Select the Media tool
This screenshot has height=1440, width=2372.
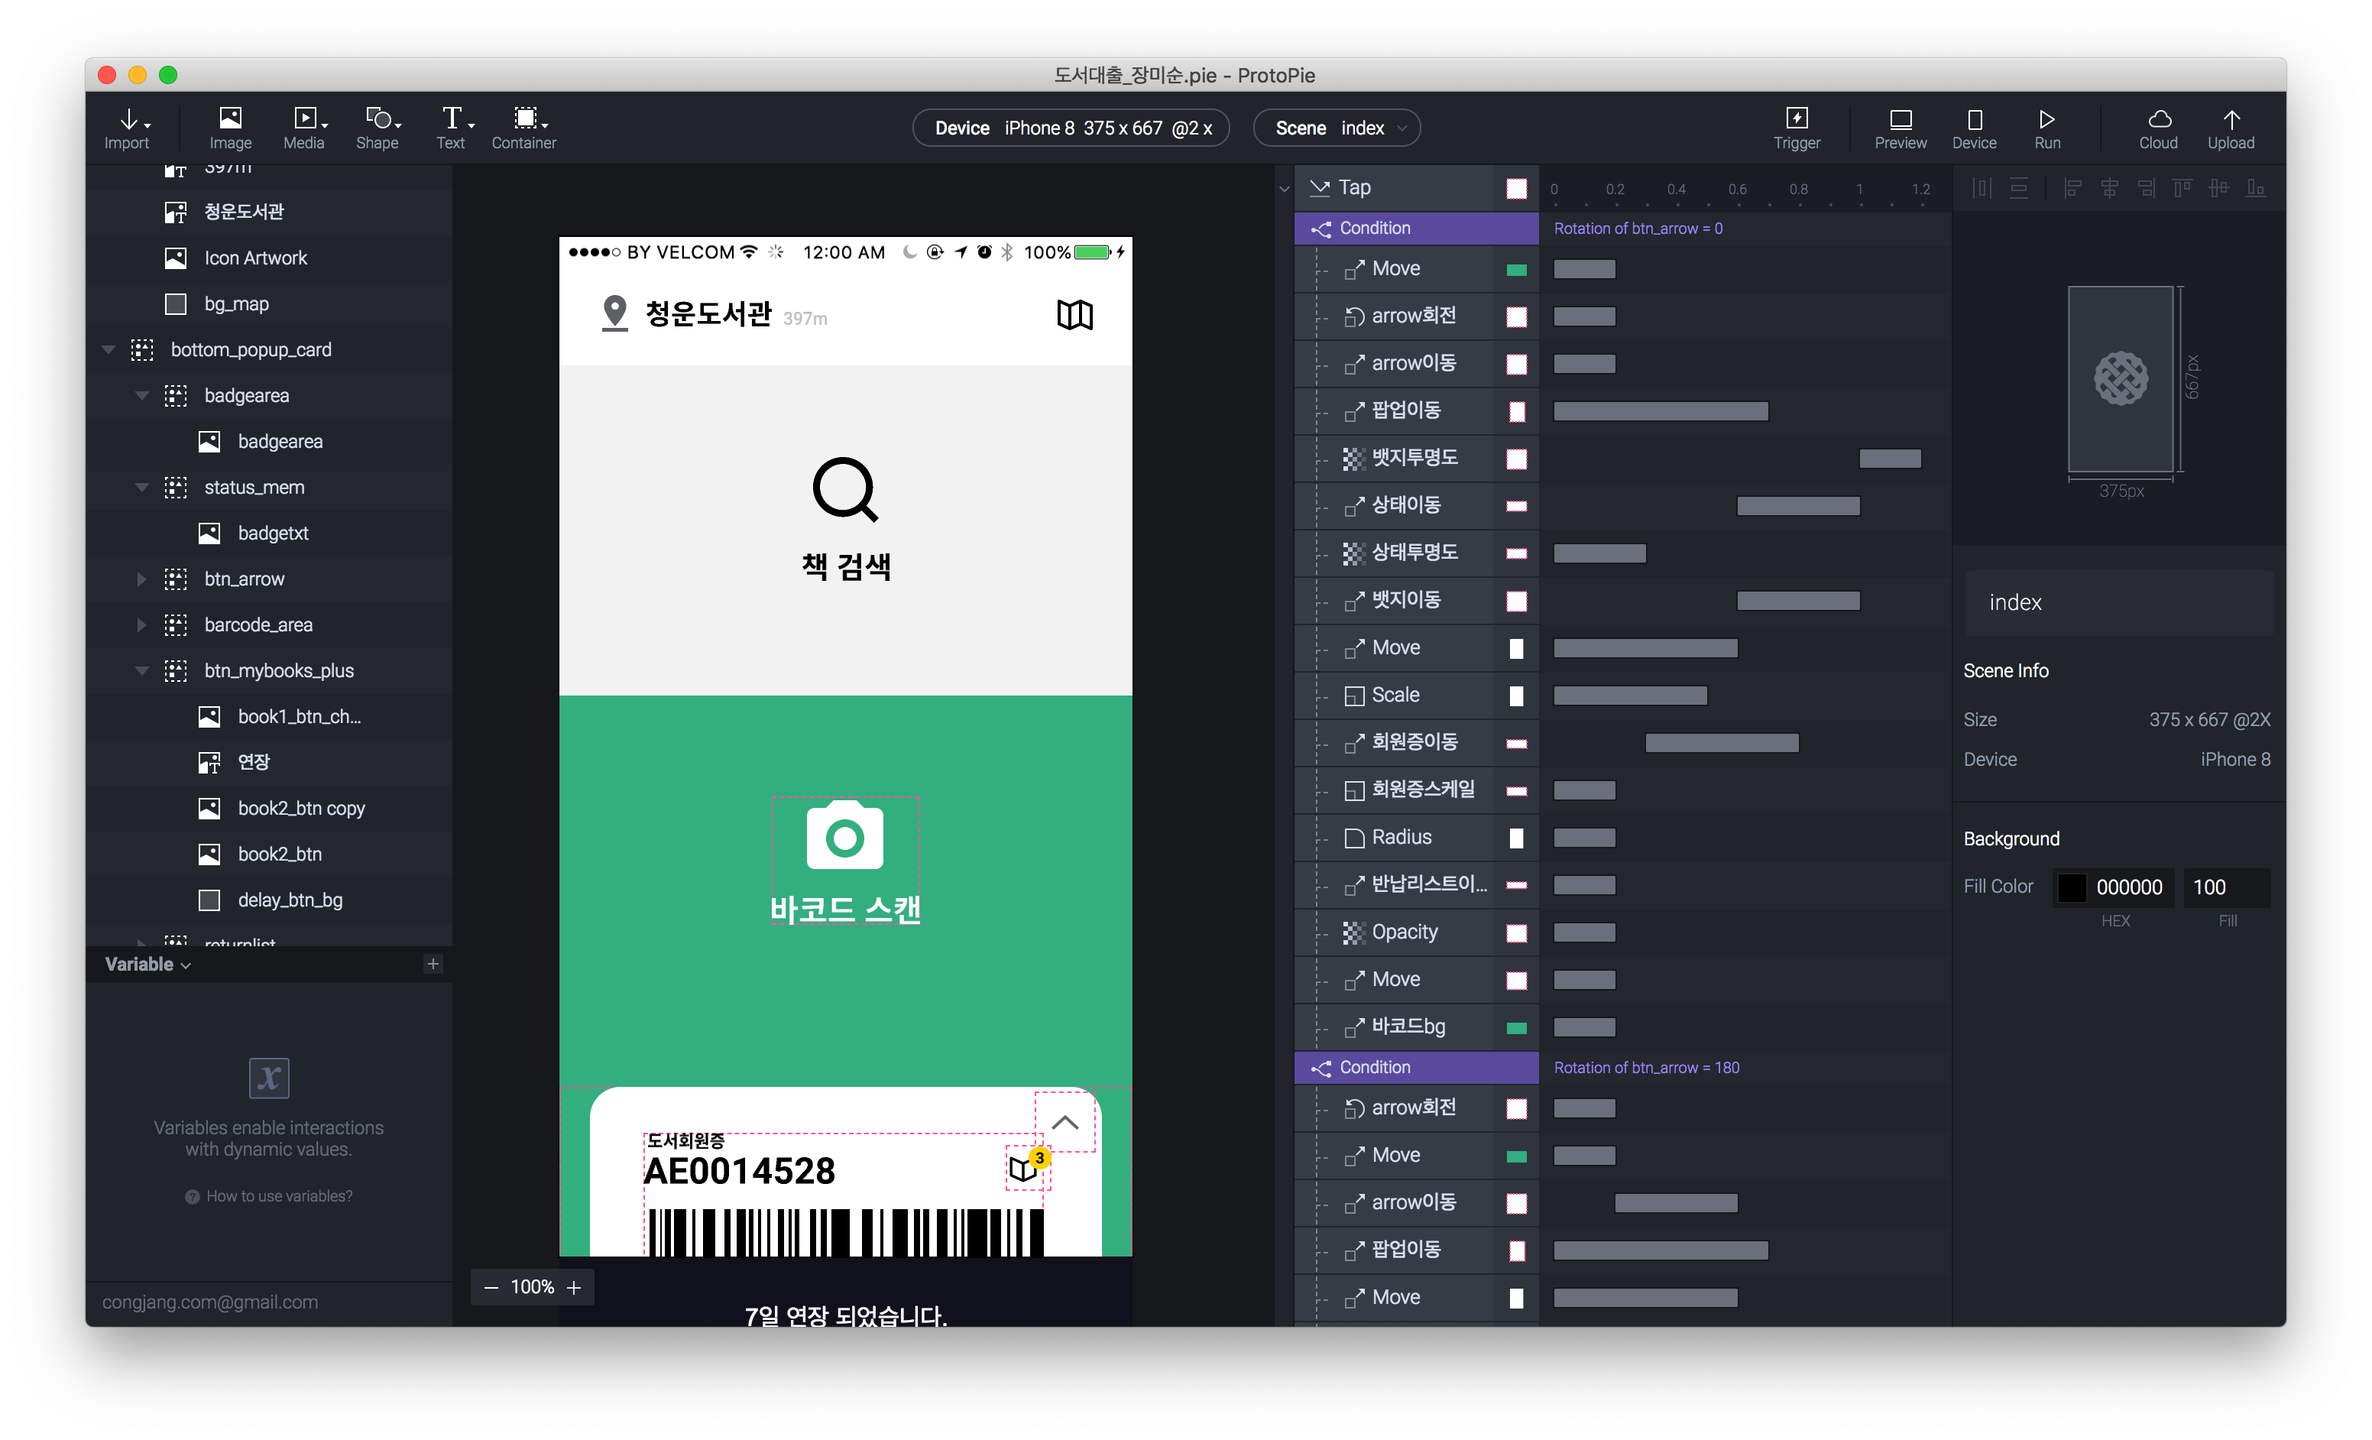tap(304, 128)
